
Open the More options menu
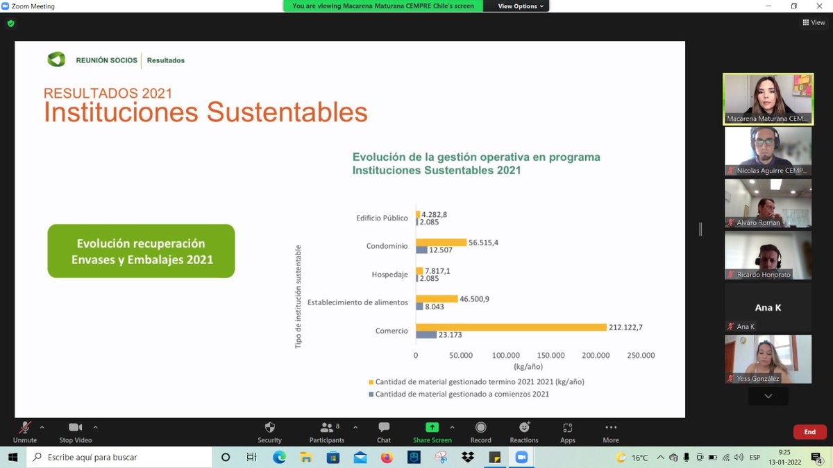click(x=611, y=431)
